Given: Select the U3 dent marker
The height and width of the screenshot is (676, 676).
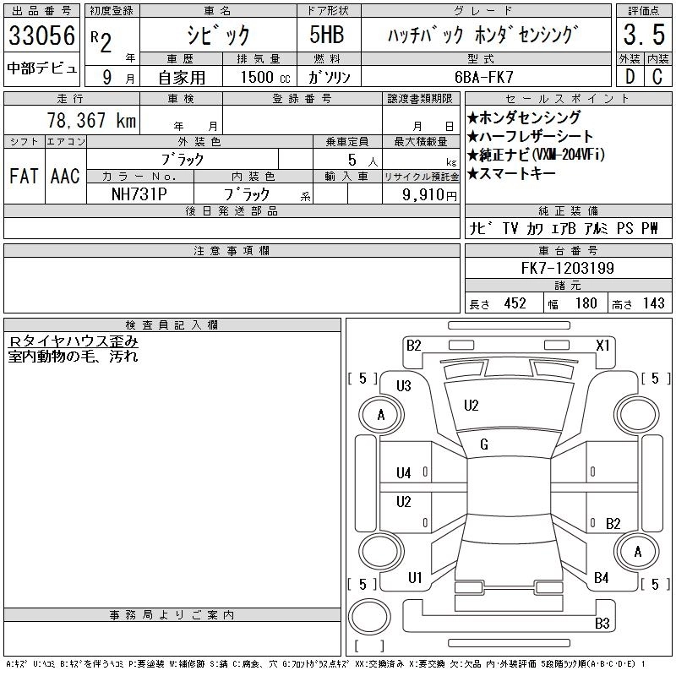Looking at the screenshot, I should pyautogui.click(x=403, y=386).
